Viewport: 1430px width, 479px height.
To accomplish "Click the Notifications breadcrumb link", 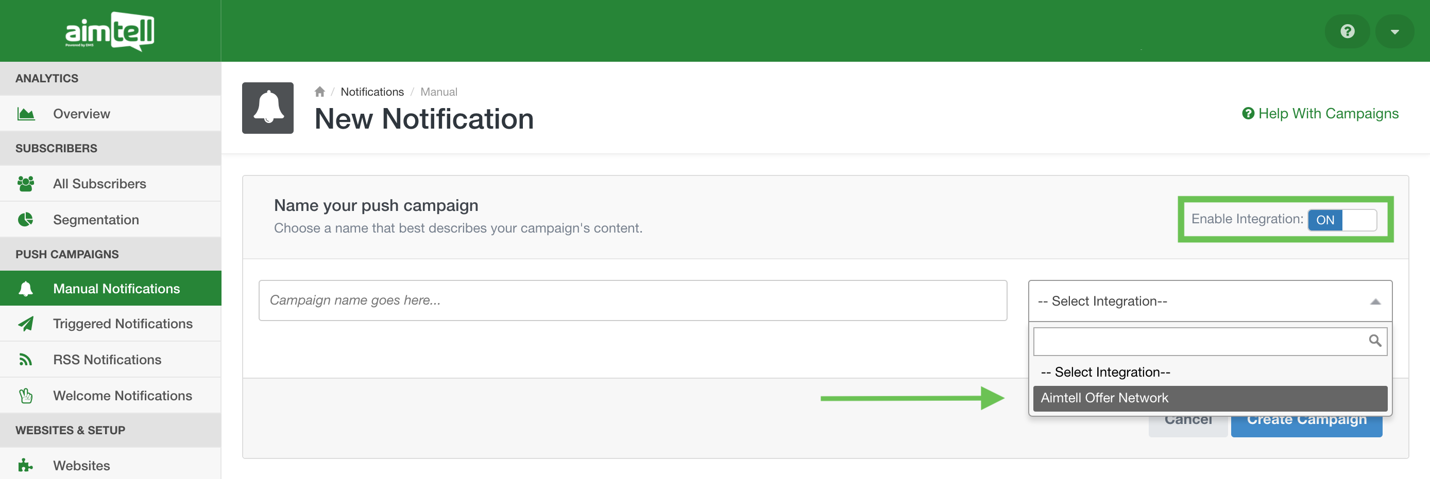I will tap(372, 92).
